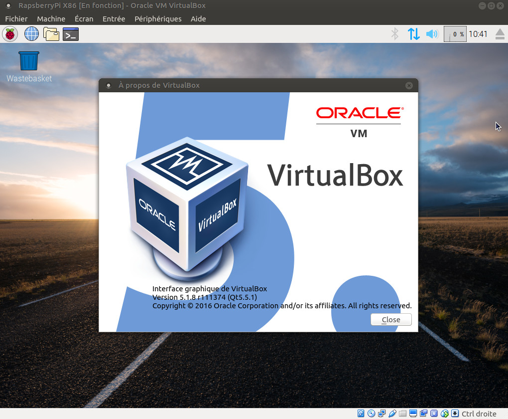The width and height of the screenshot is (508, 419).
Task: Open the Périphériques menu
Action: pyautogui.click(x=158, y=19)
